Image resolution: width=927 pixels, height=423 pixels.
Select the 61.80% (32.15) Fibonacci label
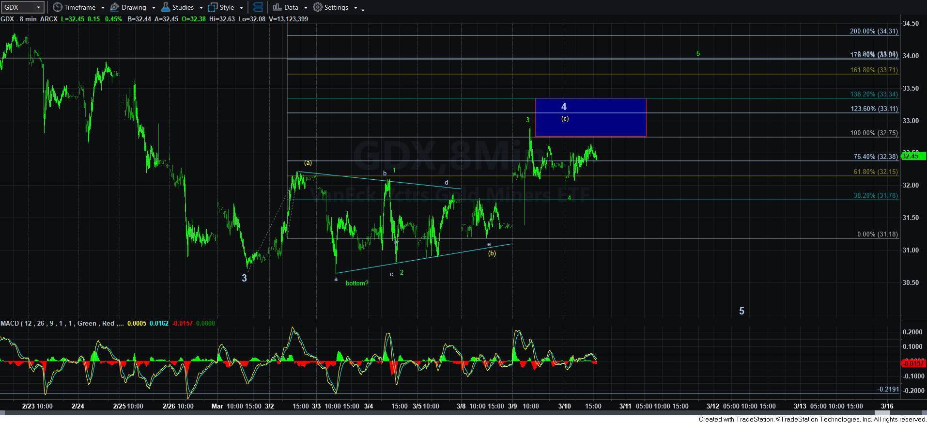coord(876,172)
